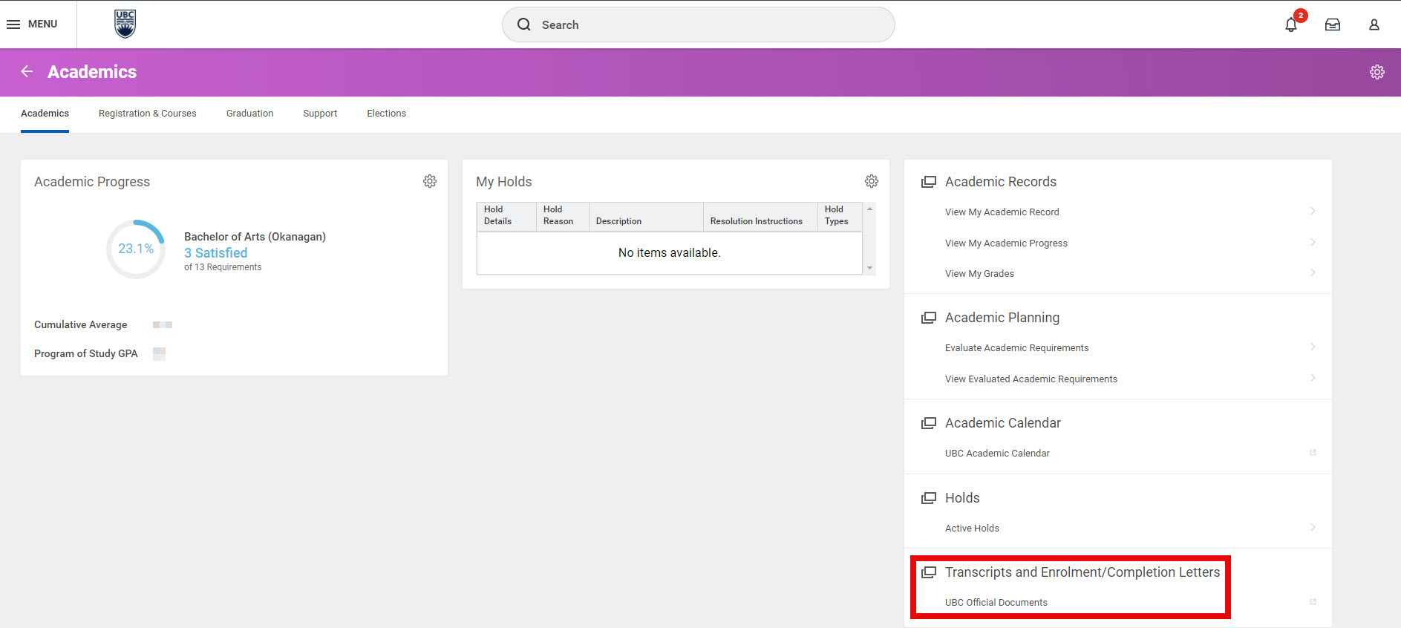Open View My Academic Progress link
The height and width of the screenshot is (628, 1401).
coord(1006,243)
